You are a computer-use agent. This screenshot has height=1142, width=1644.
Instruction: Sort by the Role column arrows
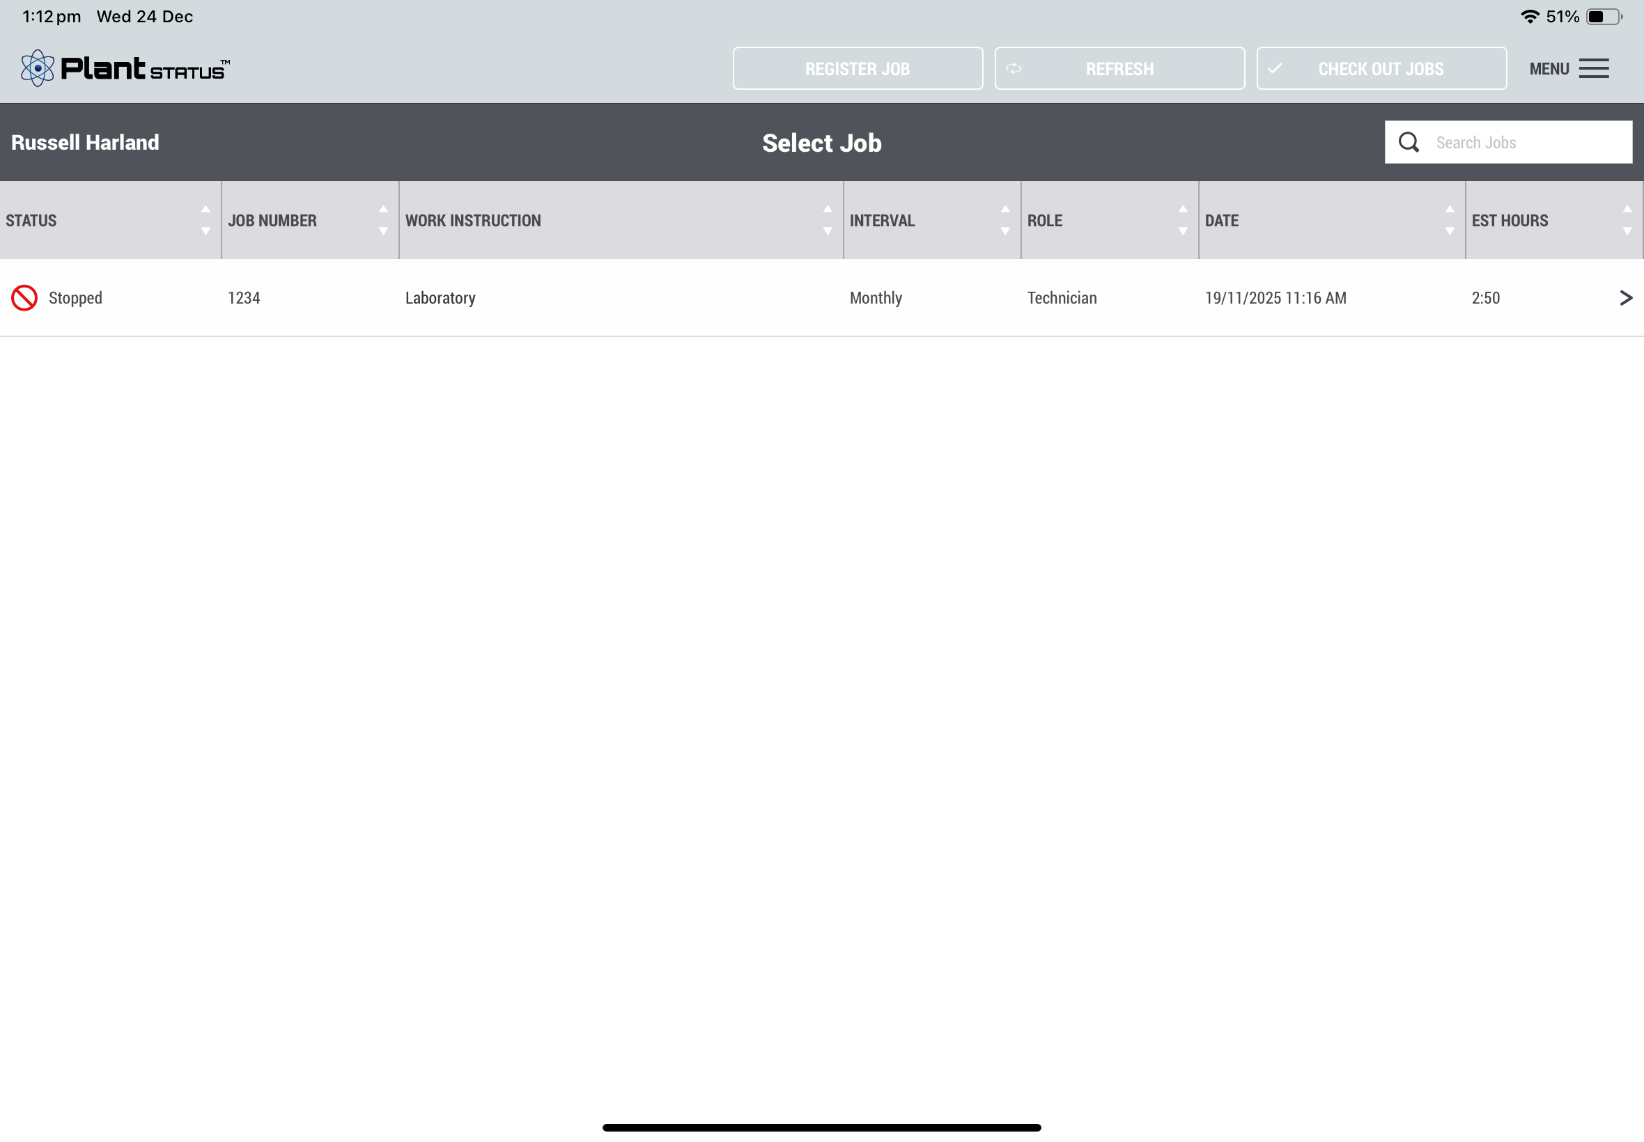click(1182, 220)
